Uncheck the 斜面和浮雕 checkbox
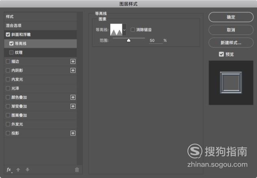 (x=8, y=34)
